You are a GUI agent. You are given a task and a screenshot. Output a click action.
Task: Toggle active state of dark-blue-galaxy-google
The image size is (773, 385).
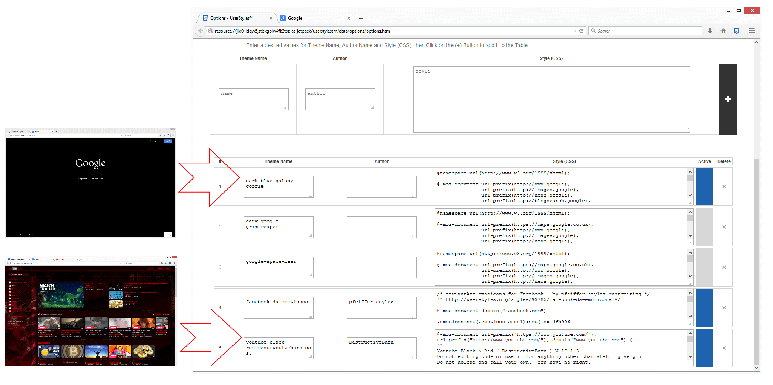[x=705, y=187]
